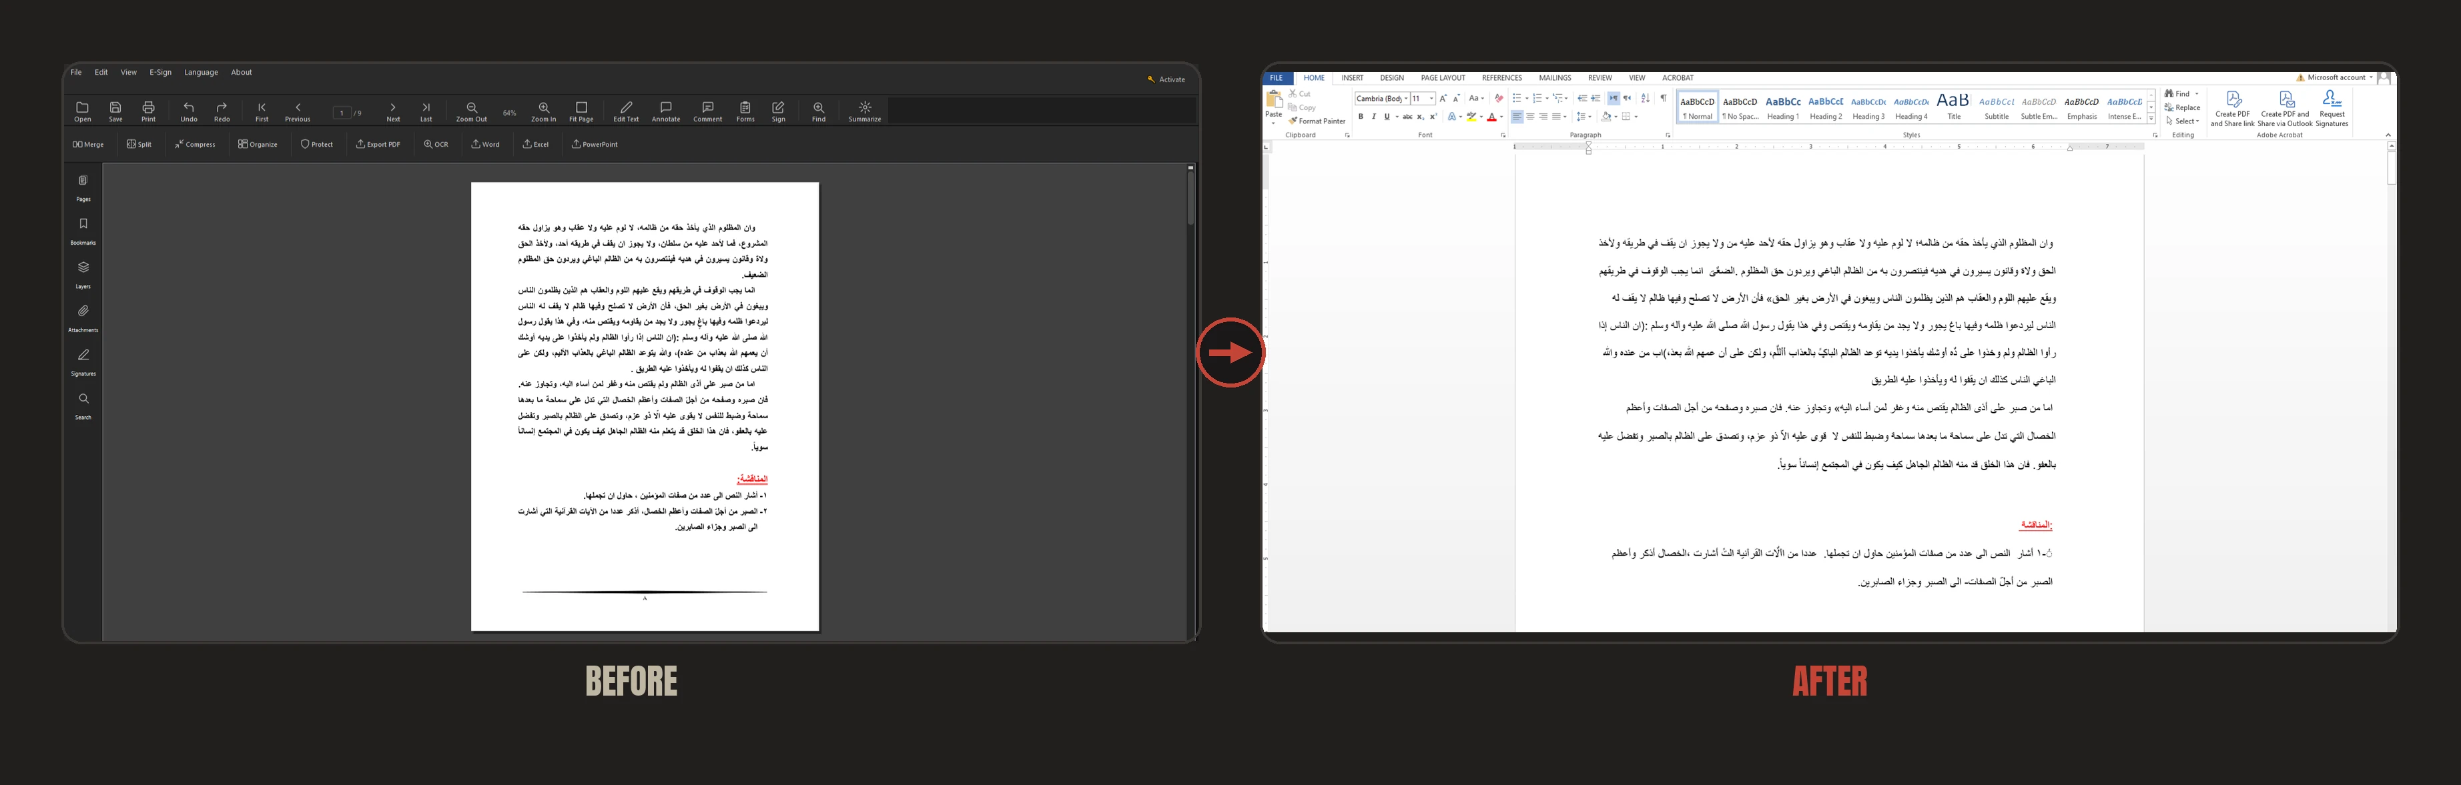Activate the Edit Text tool

tap(626, 112)
